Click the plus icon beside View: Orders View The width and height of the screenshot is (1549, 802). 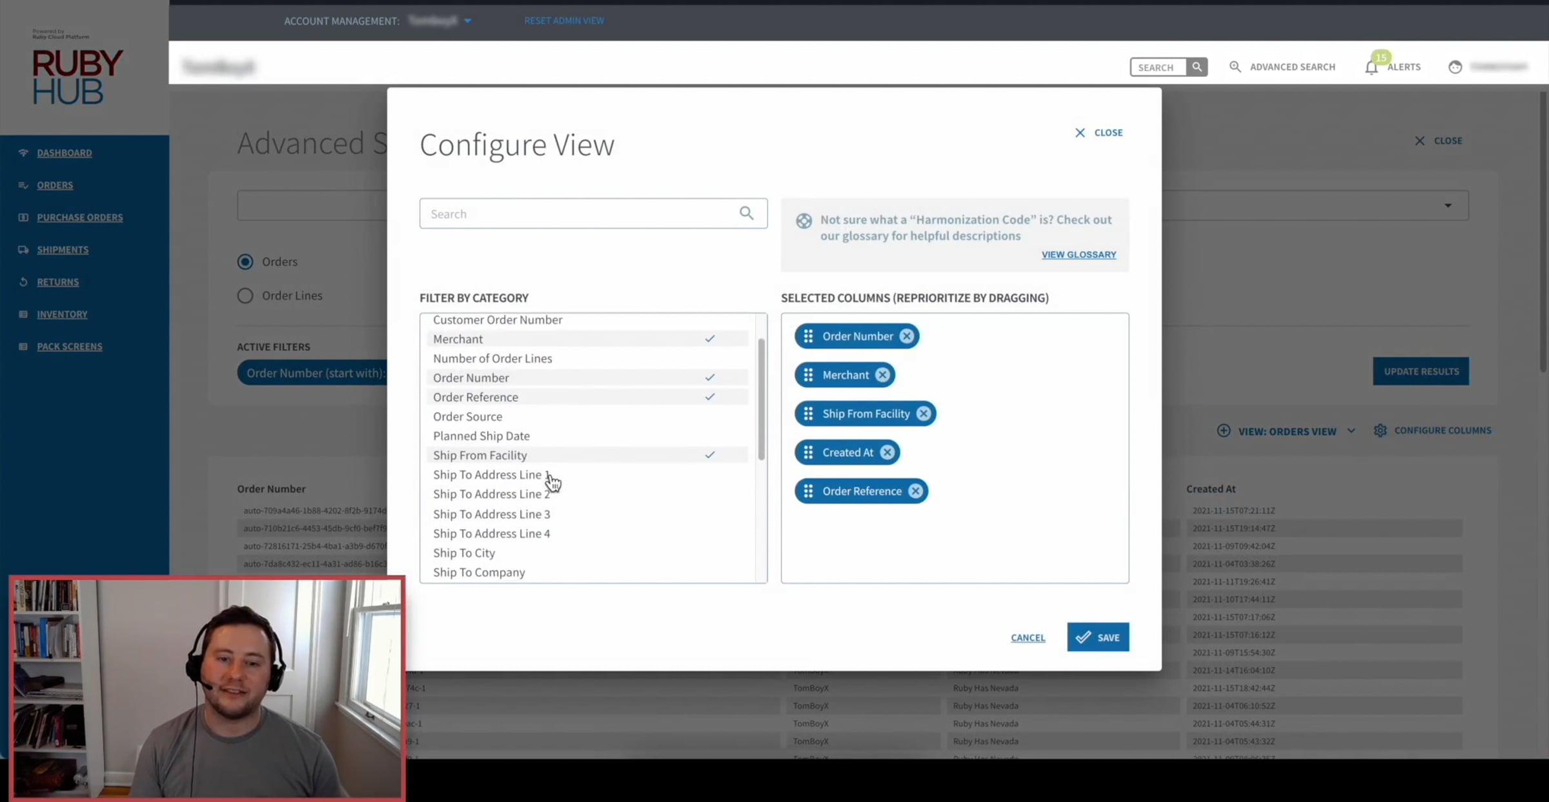pyautogui.click(x=1223, y=430)
